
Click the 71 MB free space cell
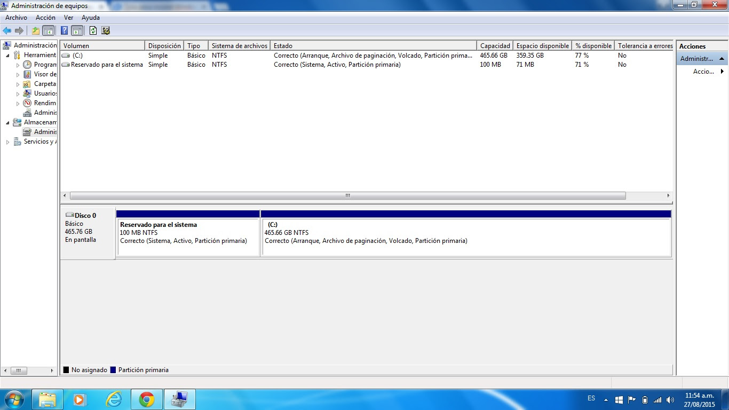[525, 65]
